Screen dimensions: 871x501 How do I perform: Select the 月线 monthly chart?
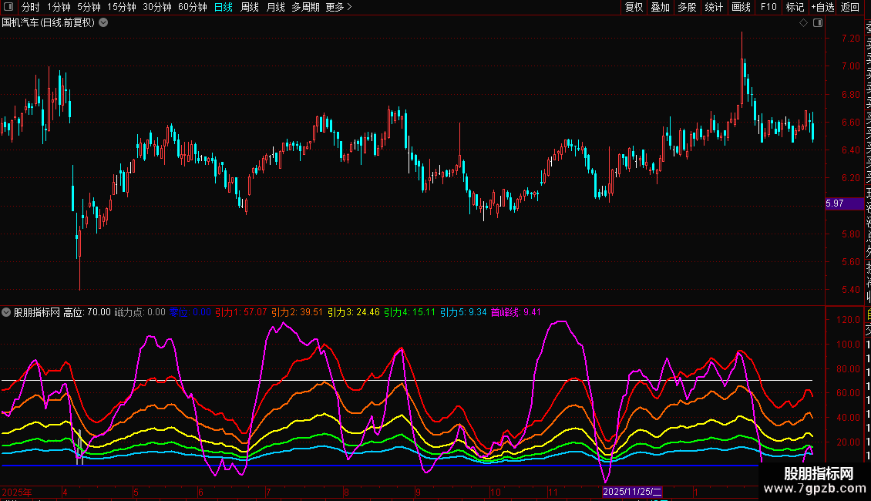275,8
